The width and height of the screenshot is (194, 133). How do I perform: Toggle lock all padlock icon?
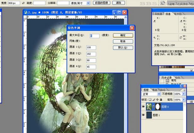pos(161,99)
